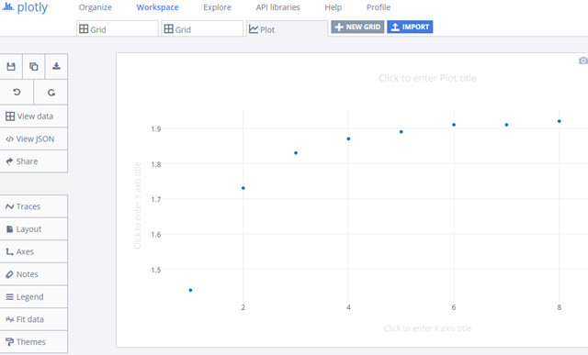Click the download export icon
This screenshot has height=355, width=588.
[56, 66]
